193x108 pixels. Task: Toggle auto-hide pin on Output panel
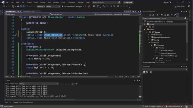(x=137, y=80)
